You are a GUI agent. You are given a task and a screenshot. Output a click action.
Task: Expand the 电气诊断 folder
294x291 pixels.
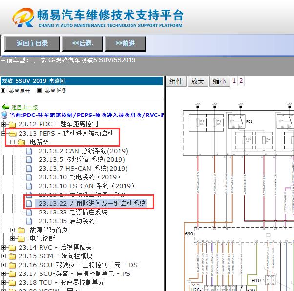click(x=12, y=239)
